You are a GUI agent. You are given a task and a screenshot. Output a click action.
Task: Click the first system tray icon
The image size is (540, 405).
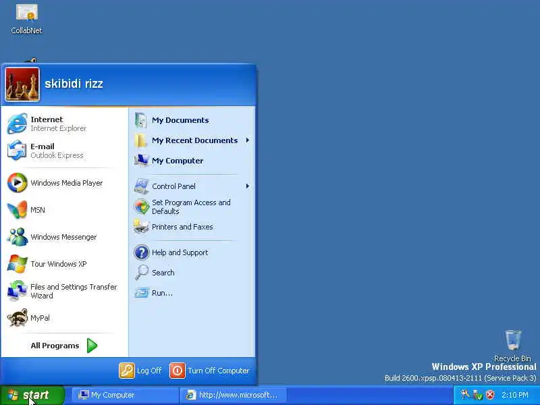tap(464, 394)
